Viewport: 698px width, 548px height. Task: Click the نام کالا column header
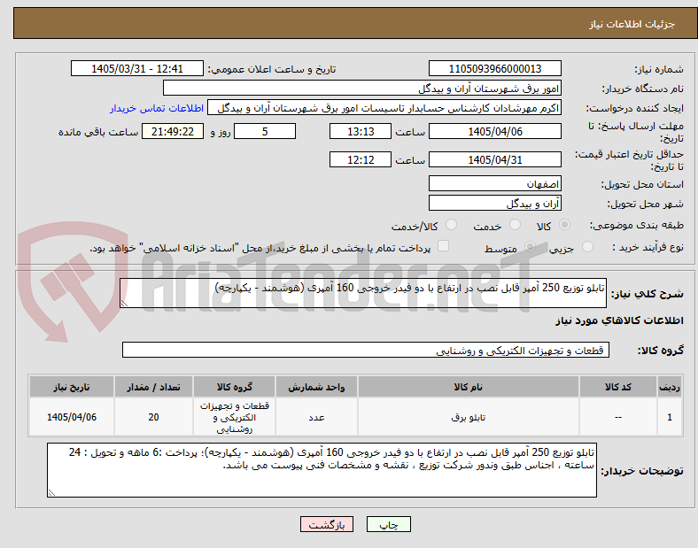coord(468,387)
